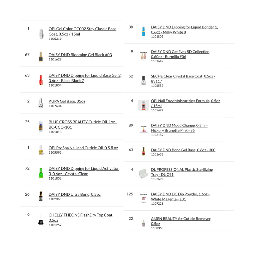Open the blue Milky White 8 bottle thumbnail
Image resolution: width=253 pixels, height=253 pixels.
point(143,32)
